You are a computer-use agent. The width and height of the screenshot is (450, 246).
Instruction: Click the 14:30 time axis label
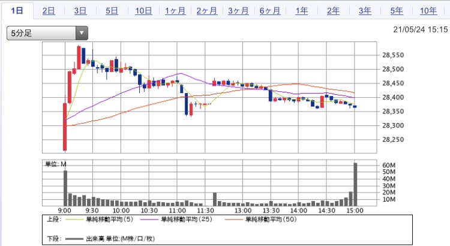326,211
